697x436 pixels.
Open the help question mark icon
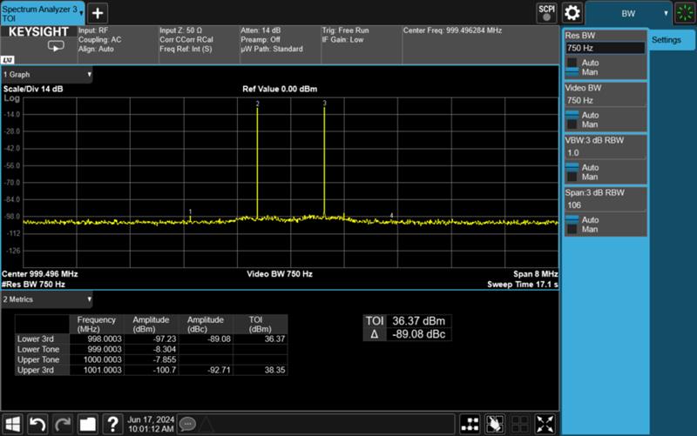point(112,424)
